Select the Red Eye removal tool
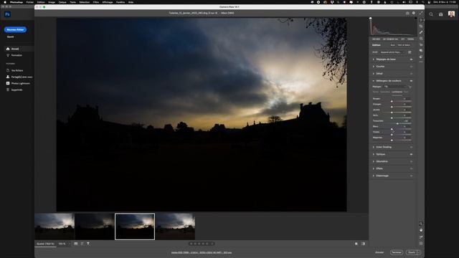The image size is (459, 258). click(x=421, y=44)
